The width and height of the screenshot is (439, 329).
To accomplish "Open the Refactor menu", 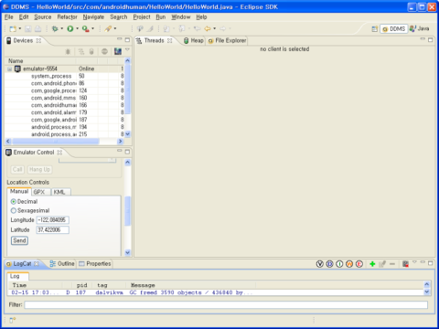I will tap(67, 17).
